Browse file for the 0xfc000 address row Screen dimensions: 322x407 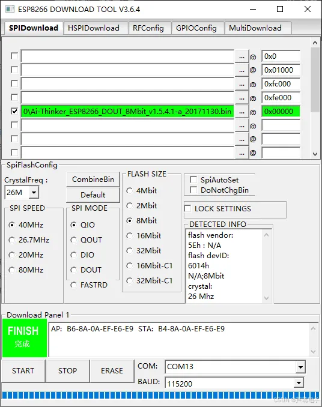tap(241, 84)
